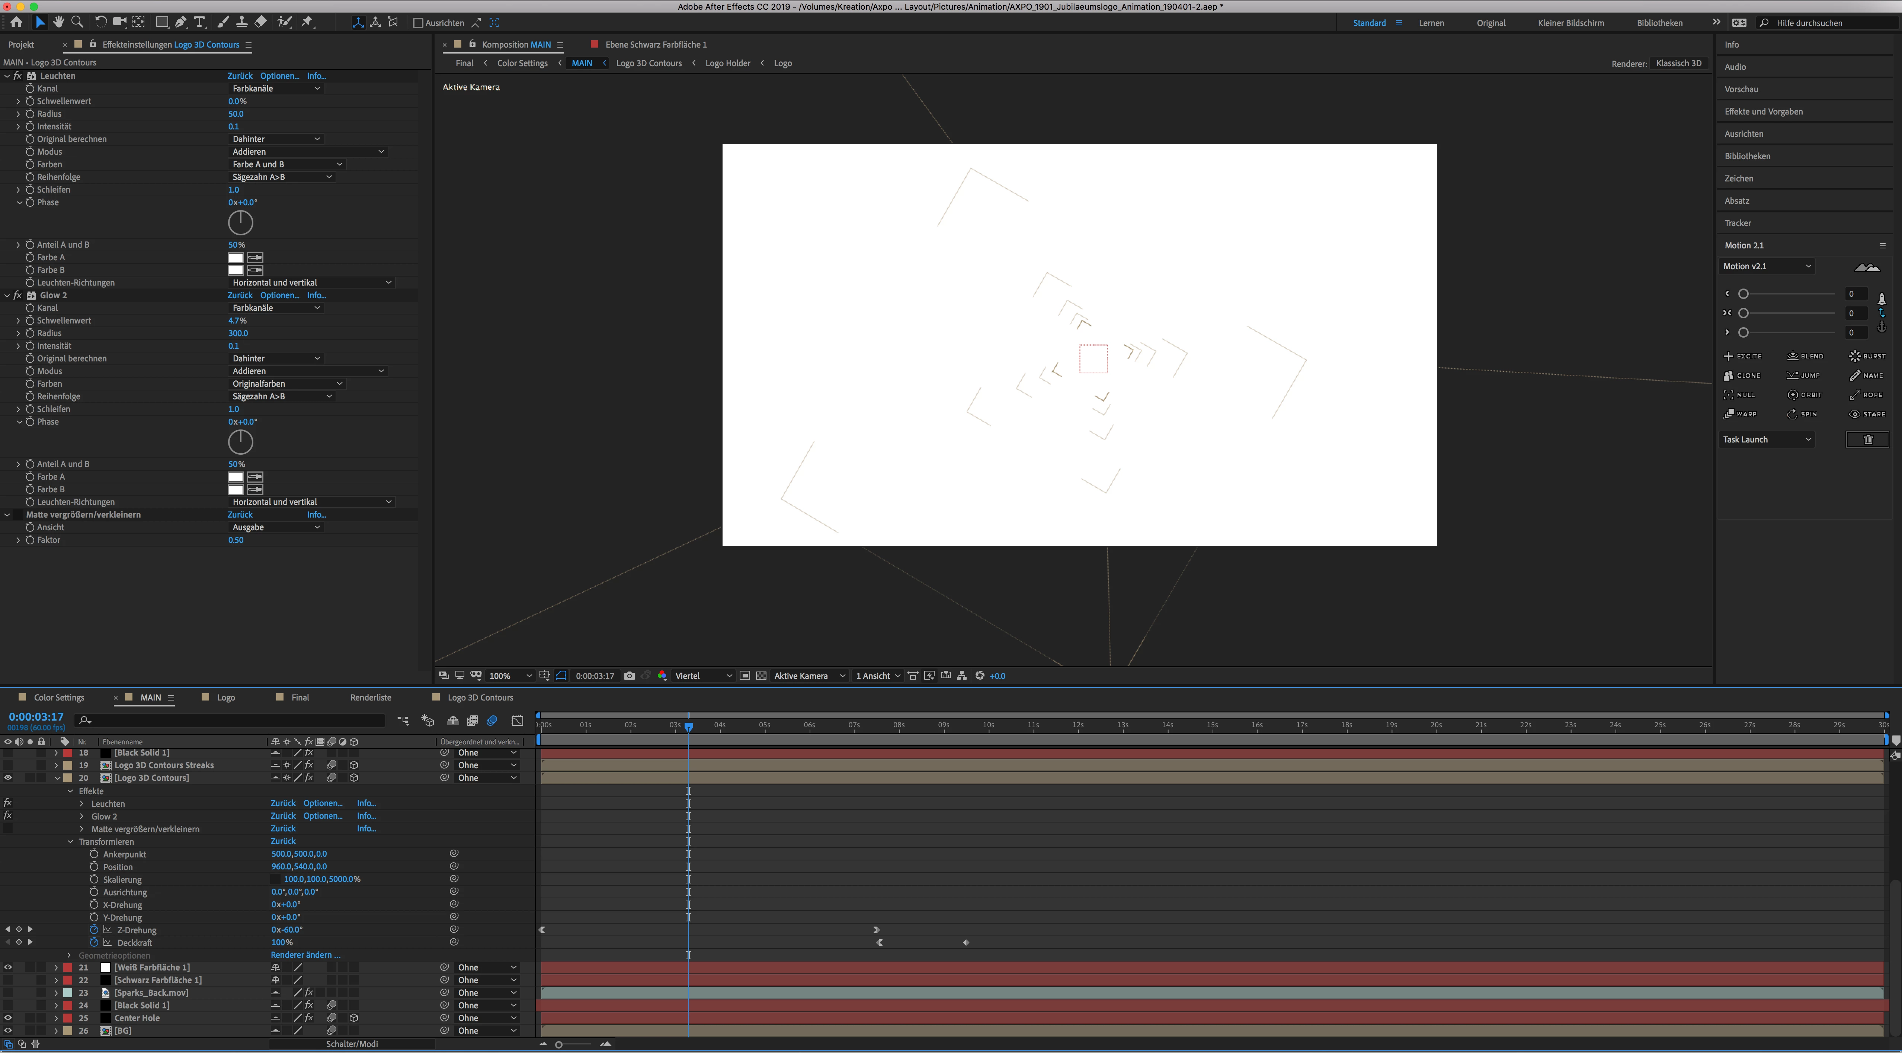1902x1053 pixels.
Task: Select the Zoom magnifier tool
Action: (77, 22)
